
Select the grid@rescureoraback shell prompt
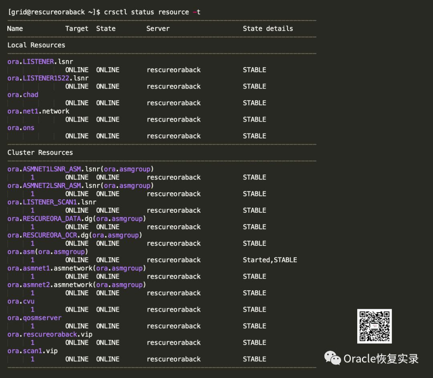coord(51,12)
